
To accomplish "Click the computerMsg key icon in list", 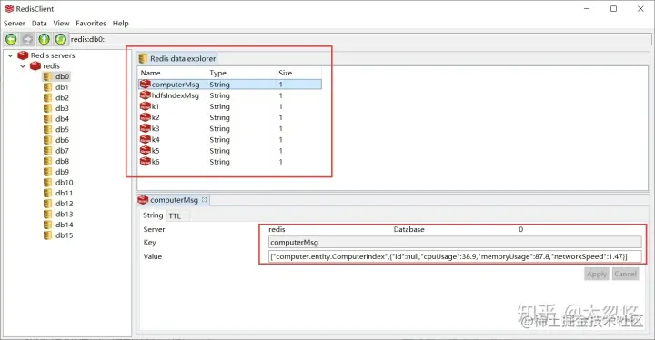I will pos(145,85).
